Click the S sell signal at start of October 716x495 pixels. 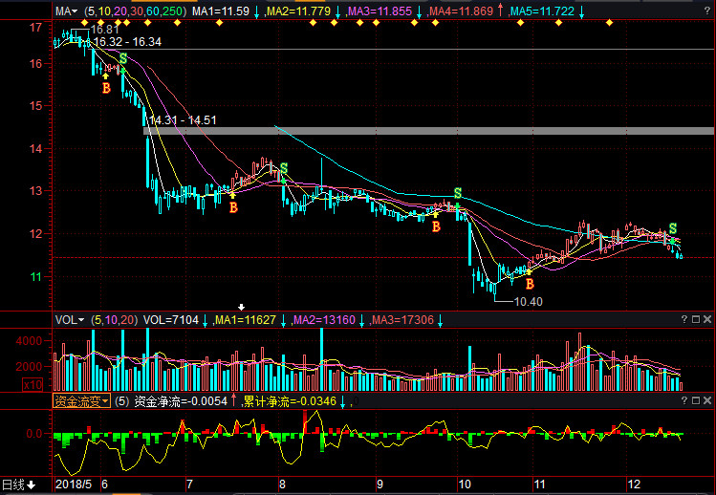pyautogui.click(x=458, y=193)
